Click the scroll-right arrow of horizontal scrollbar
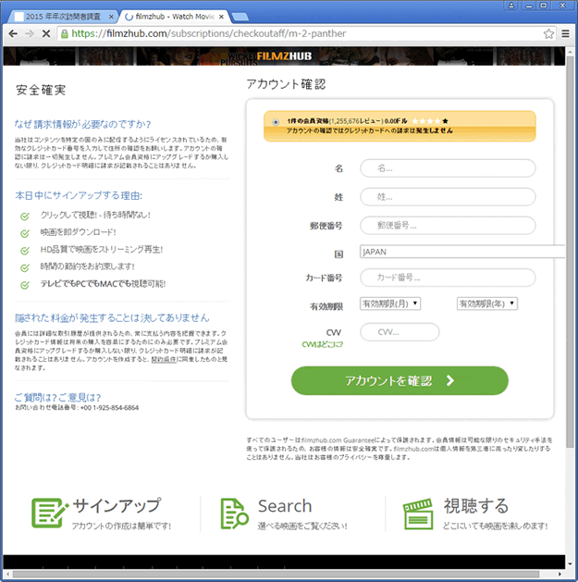The image size is (578, 582). point(560,574)
